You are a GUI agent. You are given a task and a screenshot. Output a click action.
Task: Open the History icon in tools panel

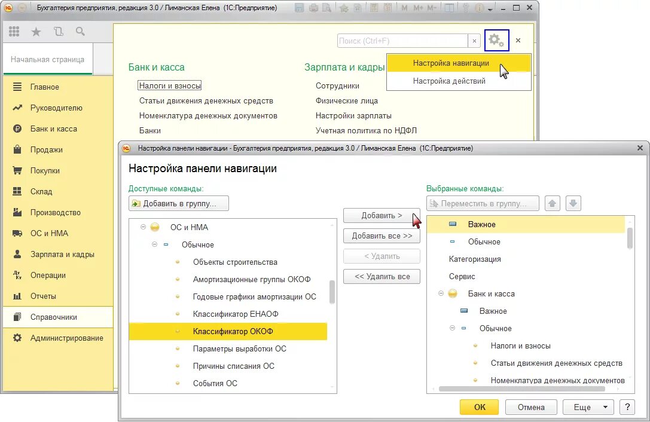[x=59, y=32]
